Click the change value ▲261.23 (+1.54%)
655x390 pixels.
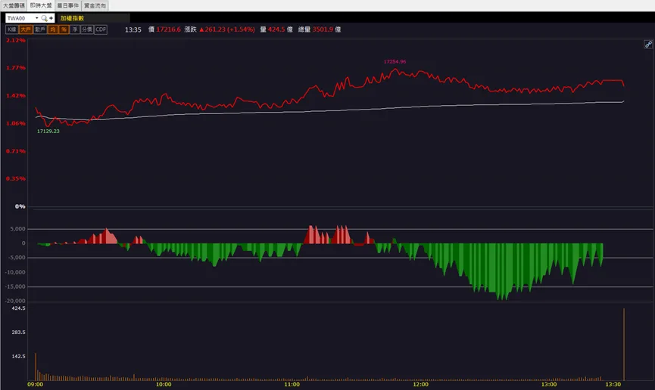coord(227,29)
